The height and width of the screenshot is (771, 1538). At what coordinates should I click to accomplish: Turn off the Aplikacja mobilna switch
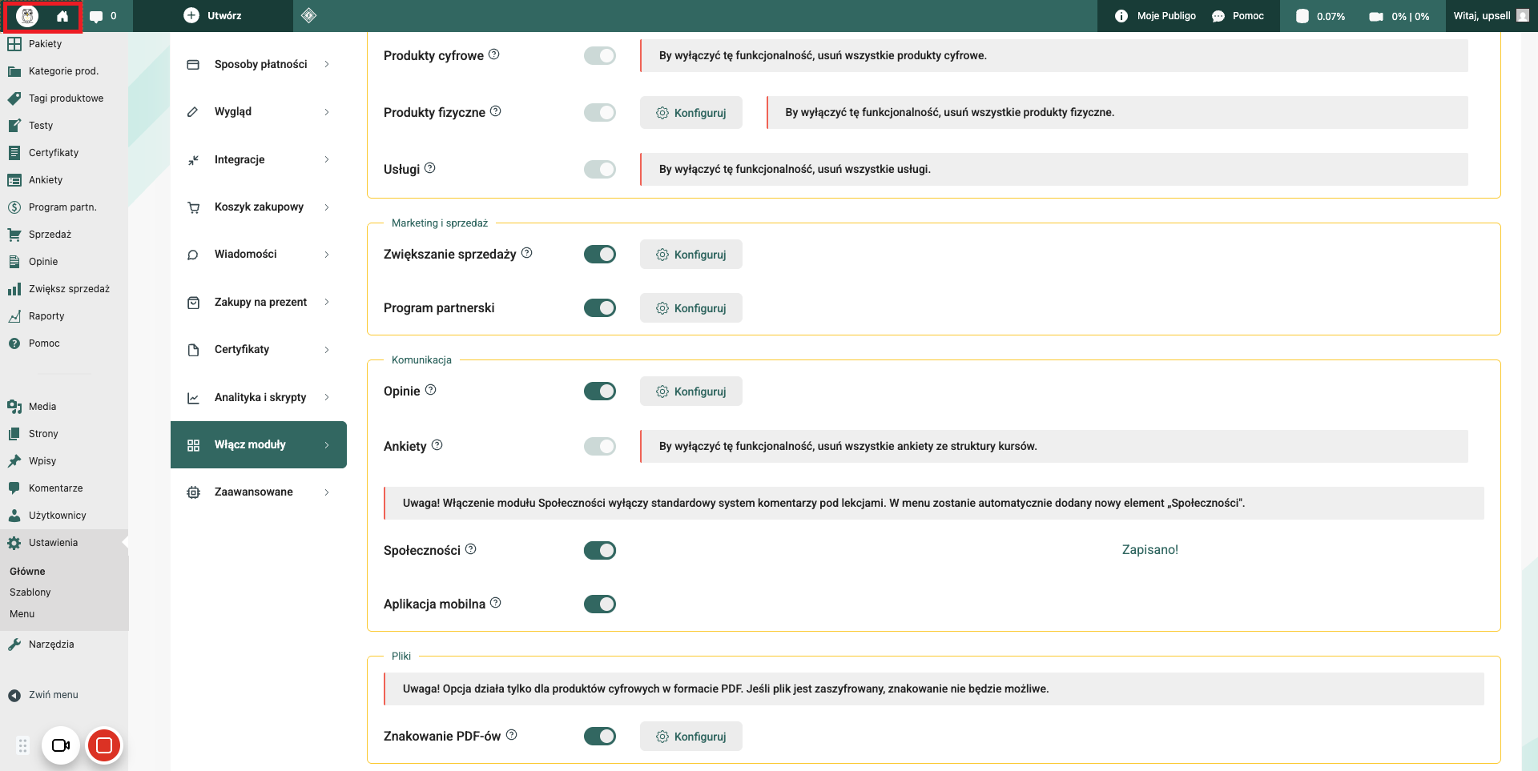tap(599, 604)
